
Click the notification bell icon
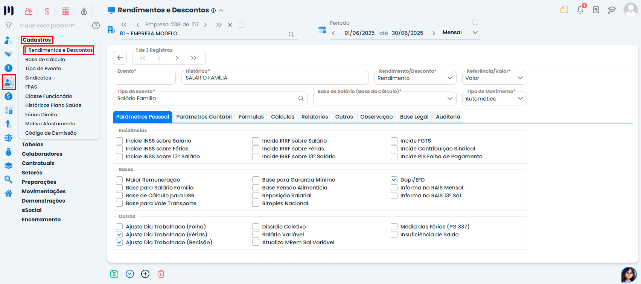click(x=580, y=10)
